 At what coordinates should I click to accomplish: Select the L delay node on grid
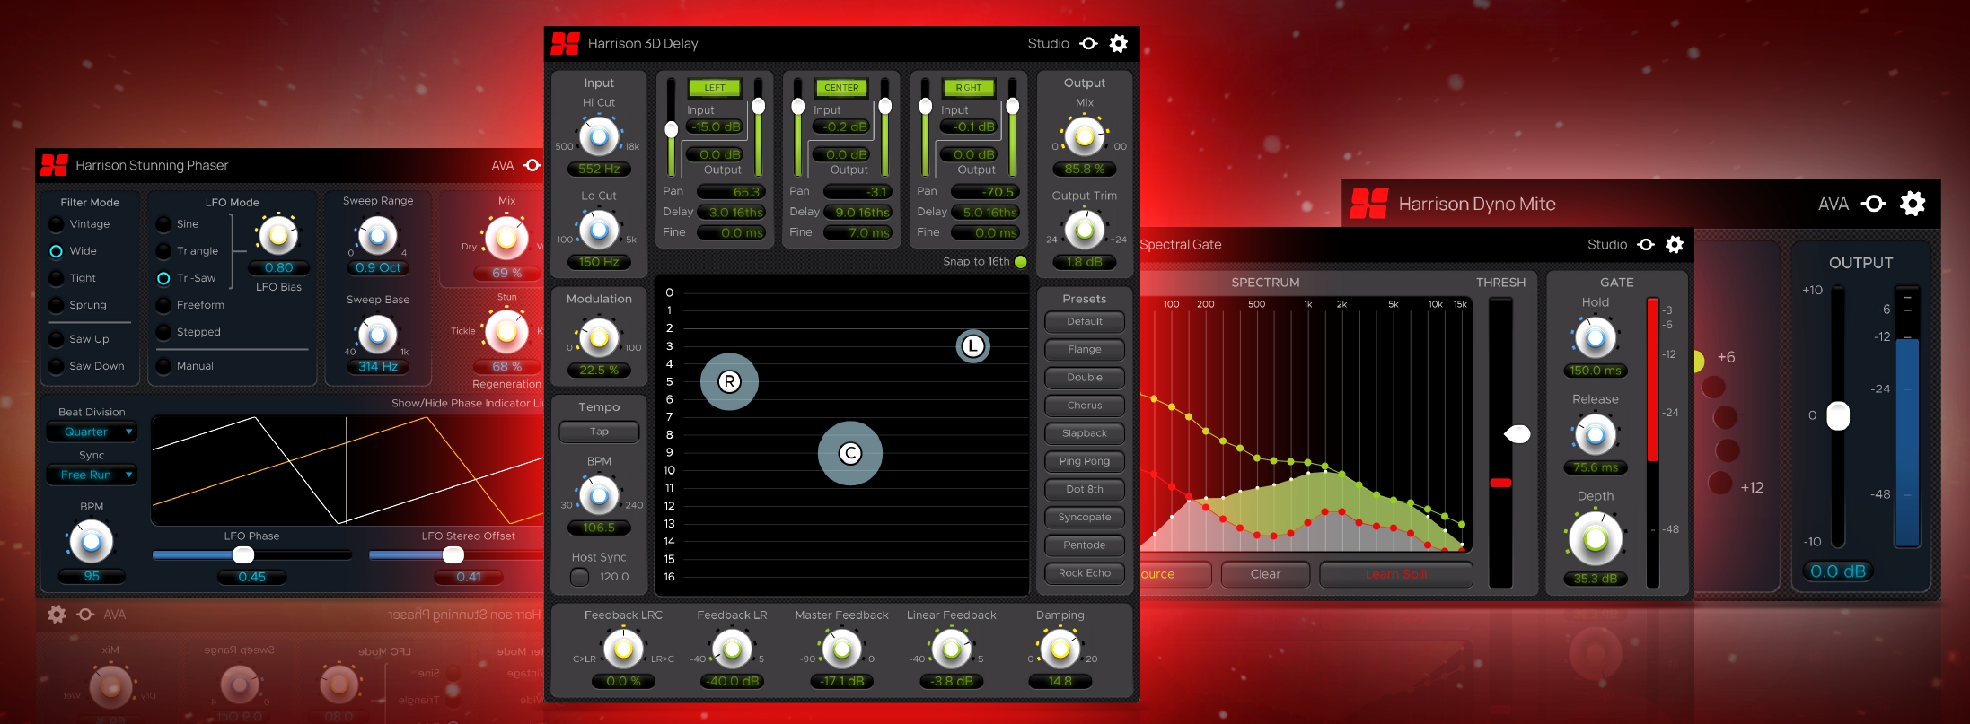point(972,346)
